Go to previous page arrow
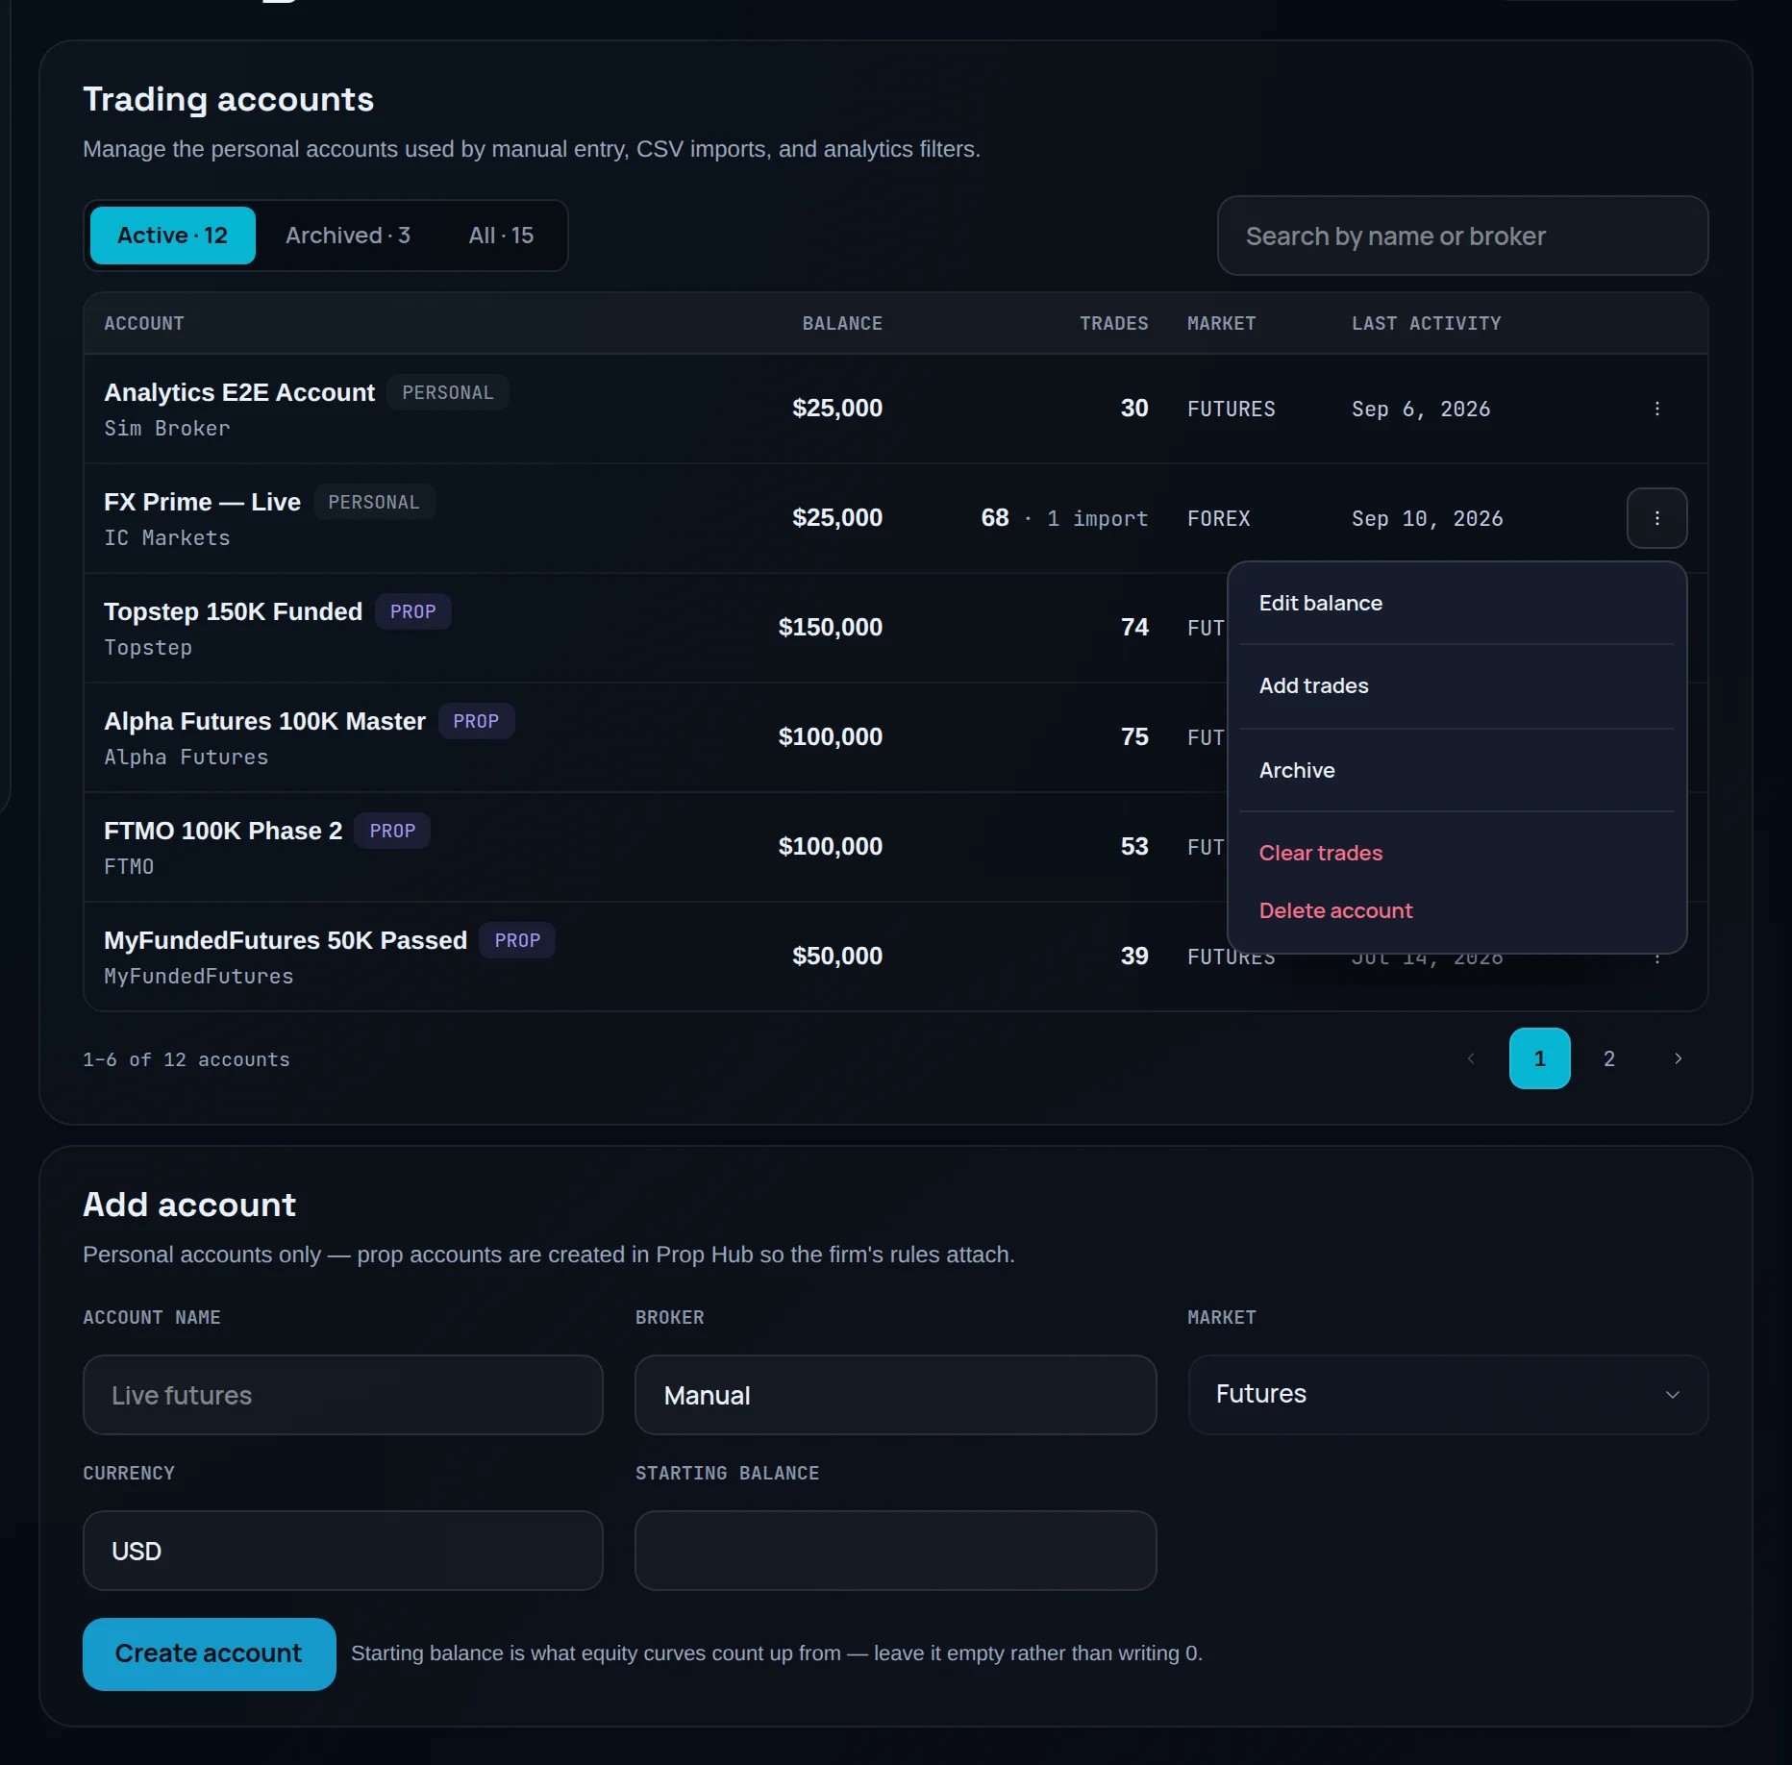1792x1765 pixels. pyautogui.click(x=1471, y=1058)
